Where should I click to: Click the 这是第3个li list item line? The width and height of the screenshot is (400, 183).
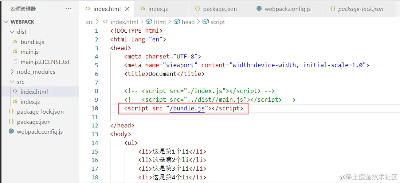pos(172,169)
